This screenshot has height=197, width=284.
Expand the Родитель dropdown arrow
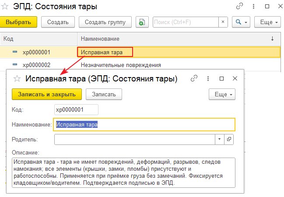[x=220, y=139]
